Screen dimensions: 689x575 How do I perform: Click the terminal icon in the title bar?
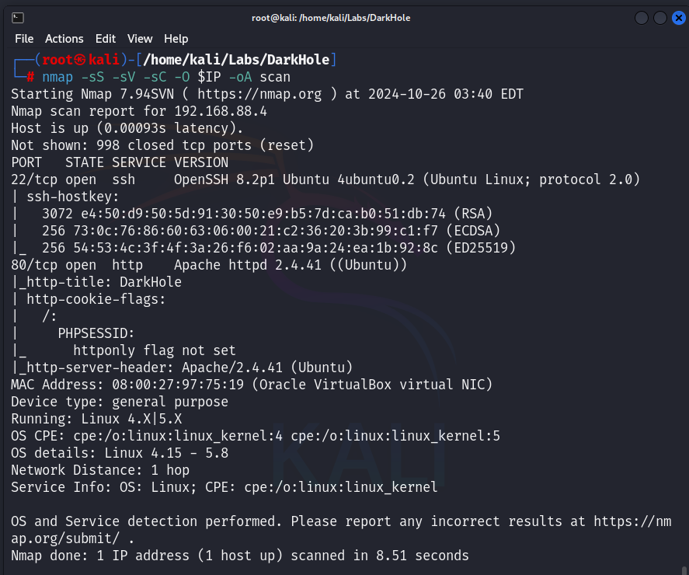coord(18,18)
